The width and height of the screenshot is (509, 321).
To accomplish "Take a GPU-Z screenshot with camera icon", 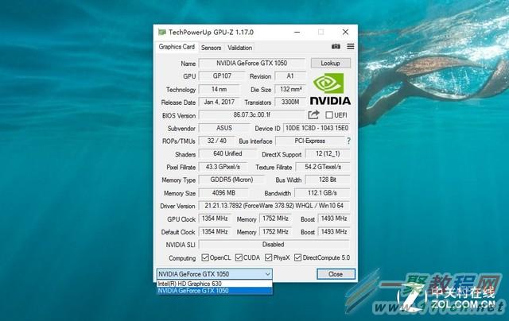I will [336, 47].
